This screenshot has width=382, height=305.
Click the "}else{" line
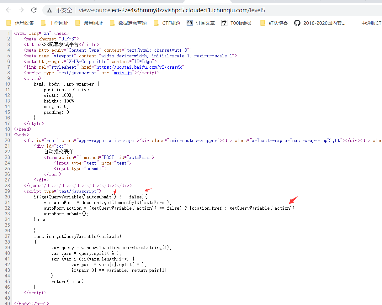[x=41, y=219]
